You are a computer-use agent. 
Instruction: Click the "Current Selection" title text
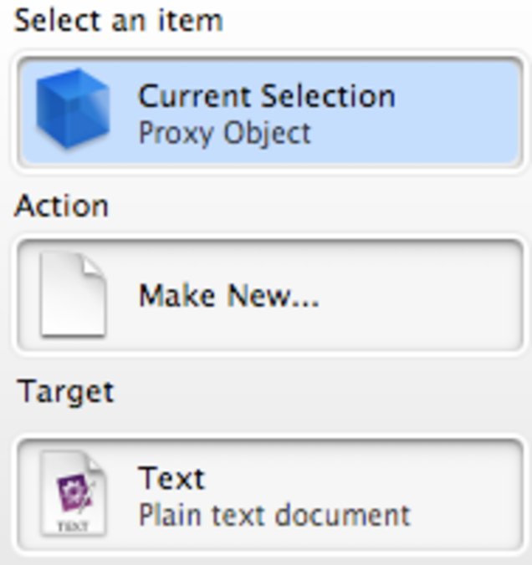266,95
